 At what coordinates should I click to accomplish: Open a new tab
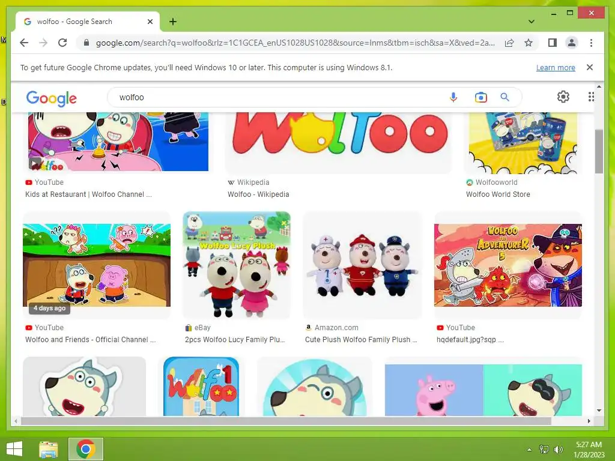coord(172,22)
